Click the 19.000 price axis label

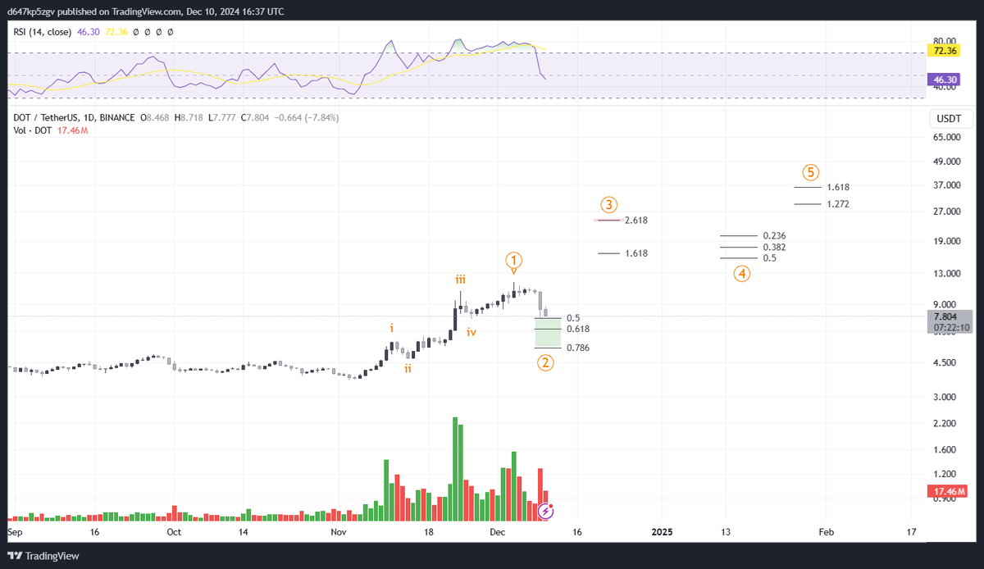[946, 241]
